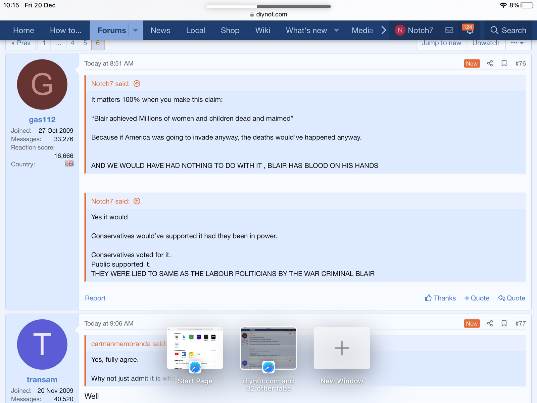537x403 pixels.
Task: Share post #76 using the share icon
Action: 490,63
